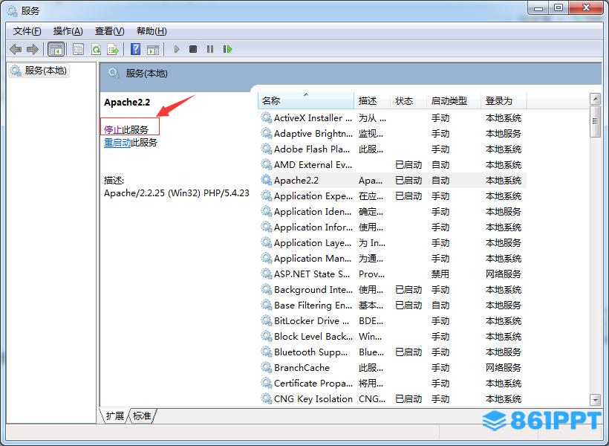This screenshot has width=609, height=446.
Task: Switch to the 标准 tab
Action: tap(142, 416)
